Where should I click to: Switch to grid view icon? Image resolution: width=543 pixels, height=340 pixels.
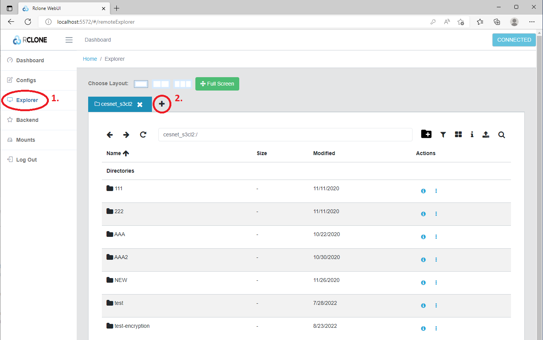click(x=458, y=134)
